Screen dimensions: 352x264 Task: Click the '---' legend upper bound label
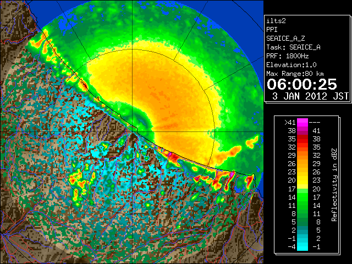(315, 123)
